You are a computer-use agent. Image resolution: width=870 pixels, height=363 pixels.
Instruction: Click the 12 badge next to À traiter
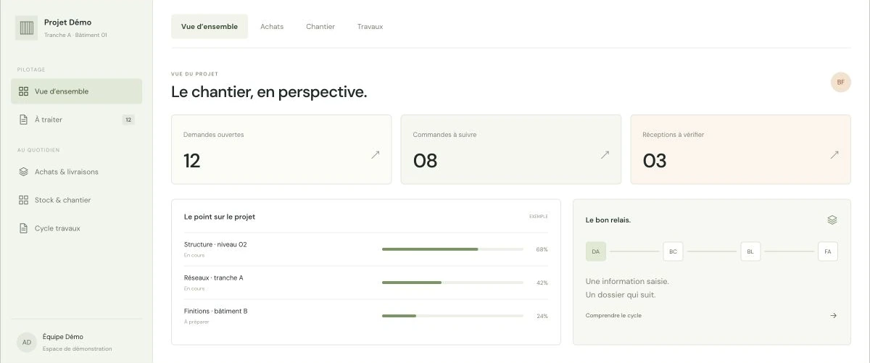tap(128, 120)
